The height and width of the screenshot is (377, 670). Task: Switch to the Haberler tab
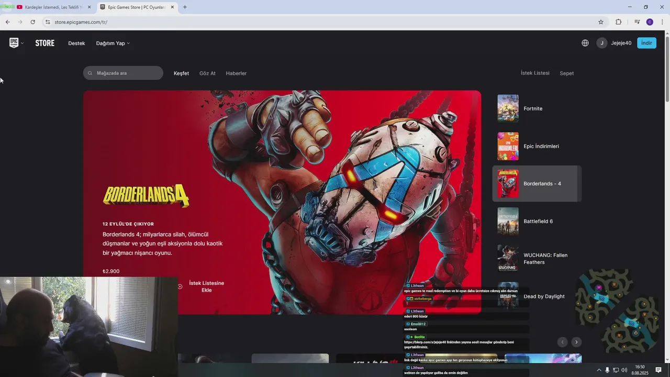click(x=236, y=73)
